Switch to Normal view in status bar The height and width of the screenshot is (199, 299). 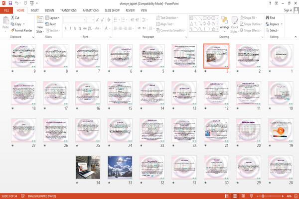coord(227,196)
